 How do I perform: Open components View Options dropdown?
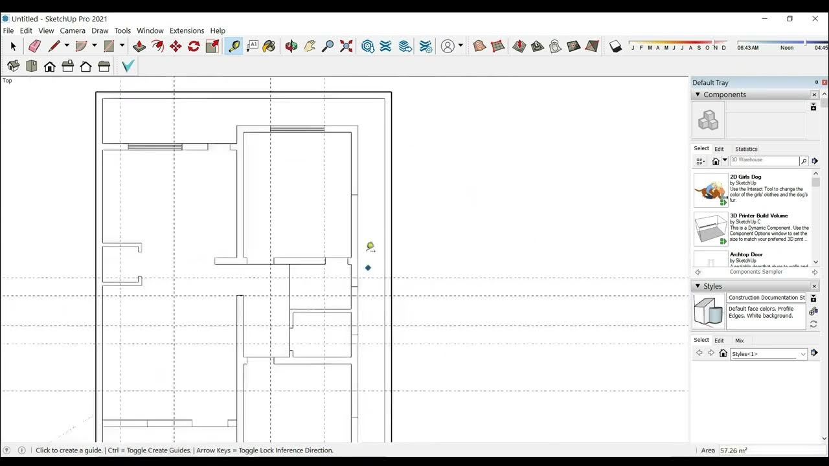click(700, 161)
